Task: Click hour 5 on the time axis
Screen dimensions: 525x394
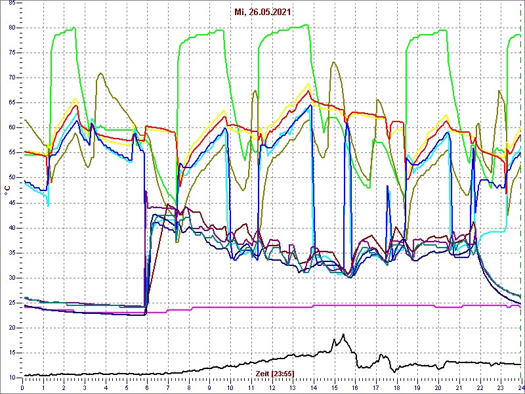Action: 126,387
